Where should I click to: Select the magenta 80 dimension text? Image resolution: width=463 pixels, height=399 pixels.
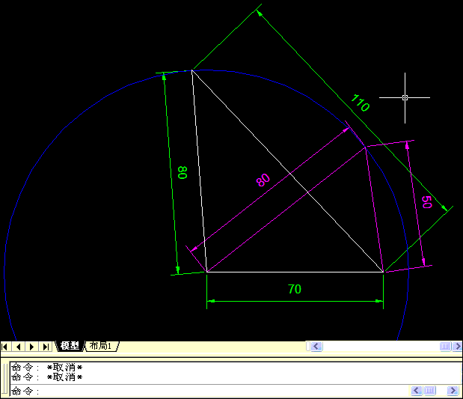pos(263,180)
